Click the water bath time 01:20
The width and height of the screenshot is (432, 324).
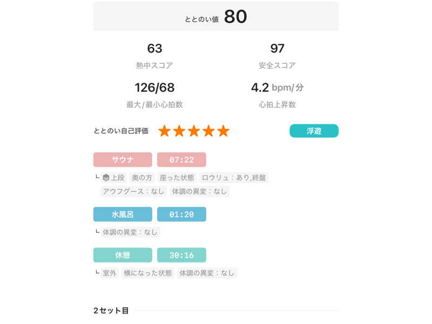point(181,214)
